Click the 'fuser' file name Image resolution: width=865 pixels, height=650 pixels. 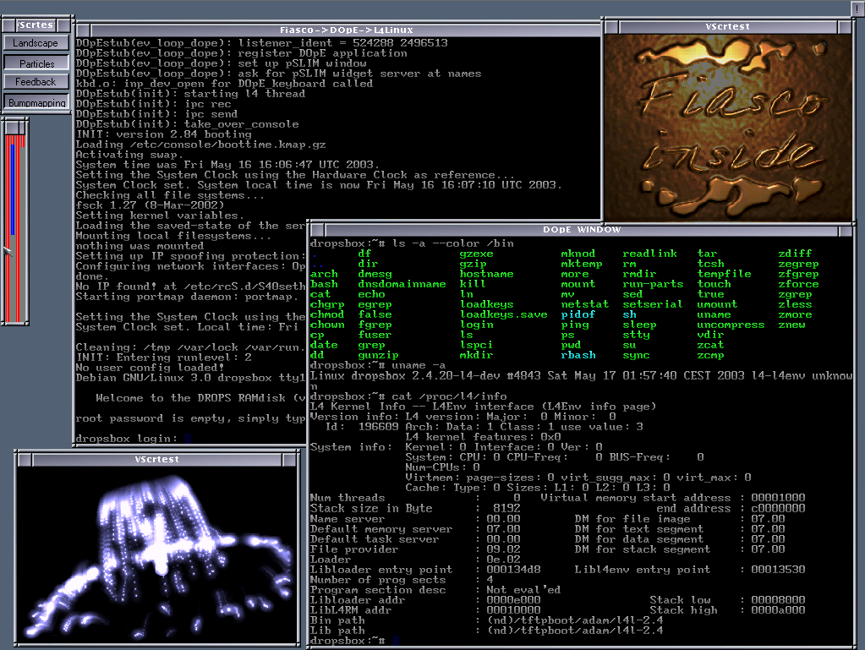(375, 335)
